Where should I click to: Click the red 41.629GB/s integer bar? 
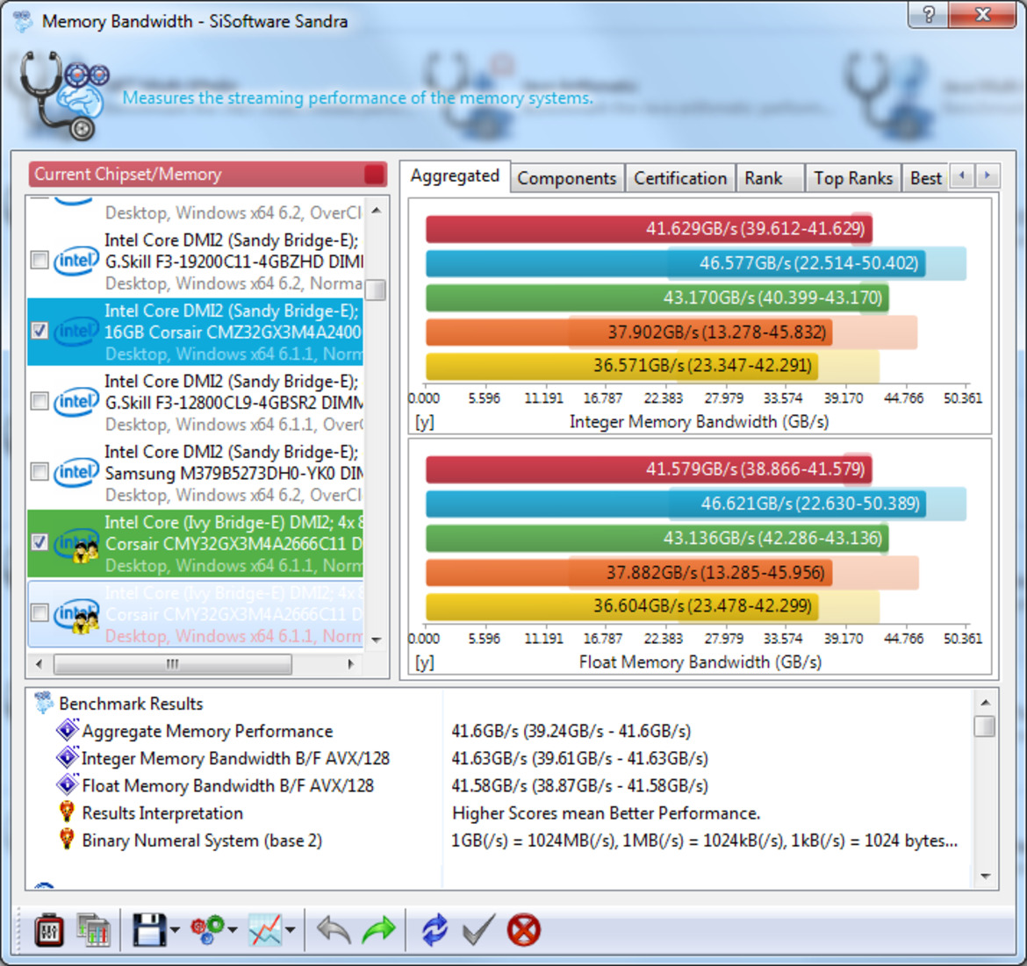click(649, 228)
